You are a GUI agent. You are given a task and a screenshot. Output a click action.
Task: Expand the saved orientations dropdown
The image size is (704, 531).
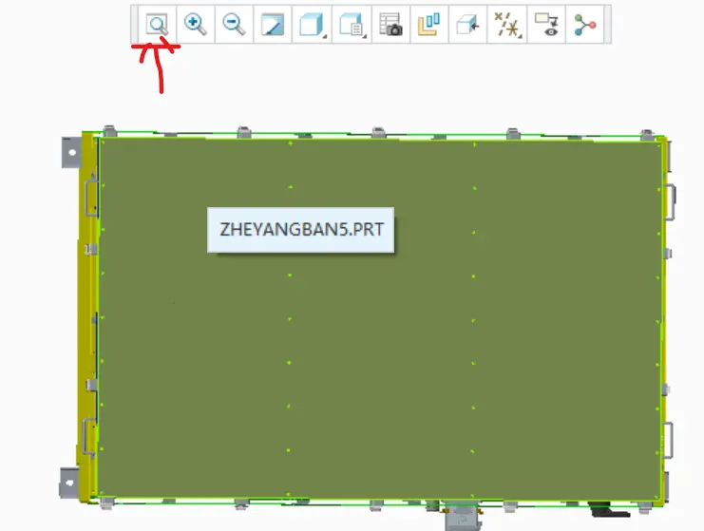coord(365,36)
